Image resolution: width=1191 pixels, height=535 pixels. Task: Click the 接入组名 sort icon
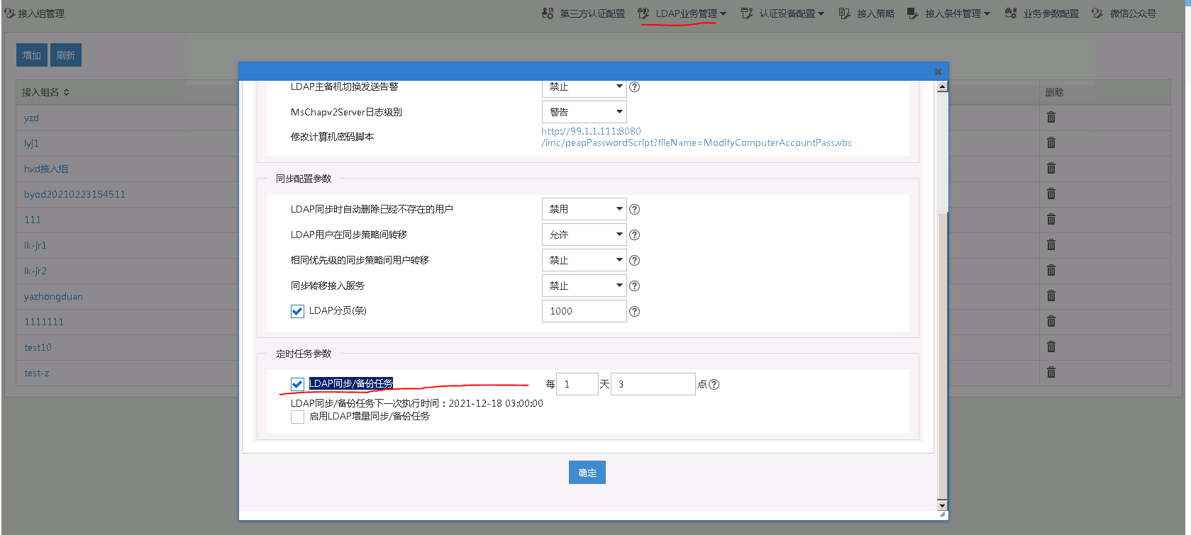[66, 92]
